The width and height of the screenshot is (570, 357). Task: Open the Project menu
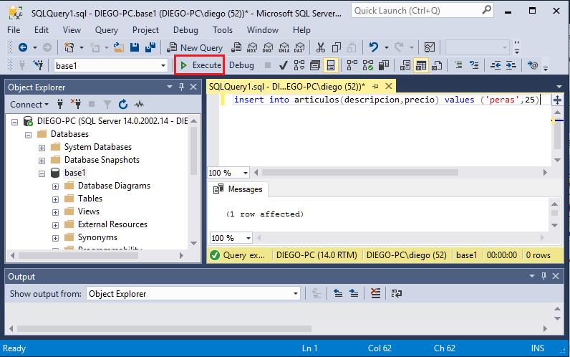pyautogui.click(x=145, y=30)
